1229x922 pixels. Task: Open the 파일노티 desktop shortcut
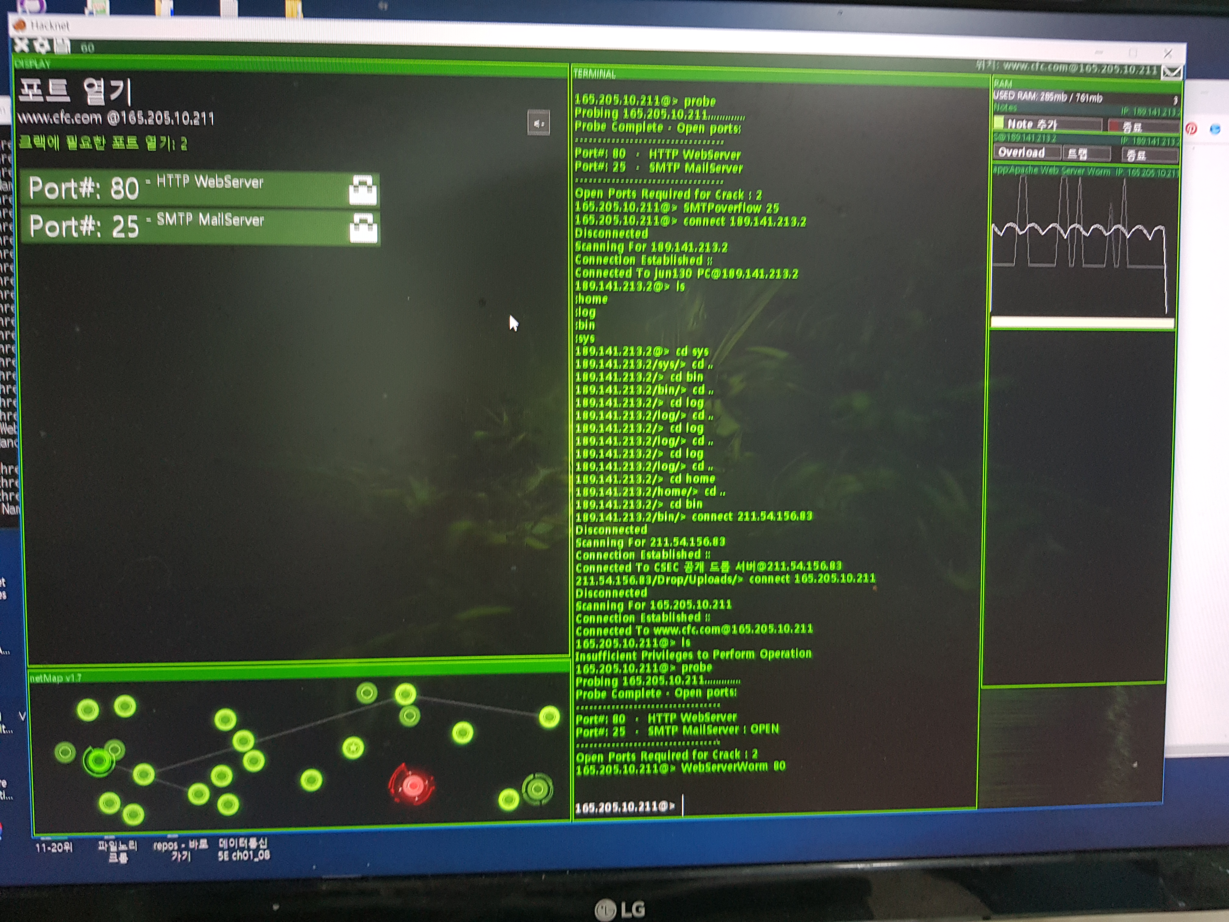tap(117, 850)
